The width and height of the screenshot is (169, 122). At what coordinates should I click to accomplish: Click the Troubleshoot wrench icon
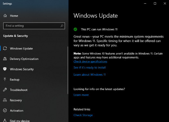coord(5,90)
